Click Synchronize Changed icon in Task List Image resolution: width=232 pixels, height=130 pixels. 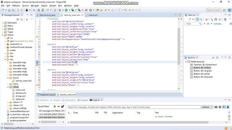tap(225, 19)
